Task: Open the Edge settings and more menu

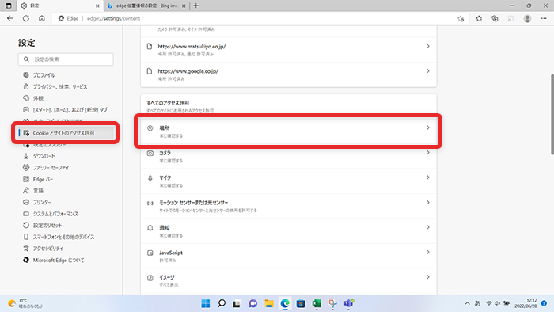Action: pos(544,19)
